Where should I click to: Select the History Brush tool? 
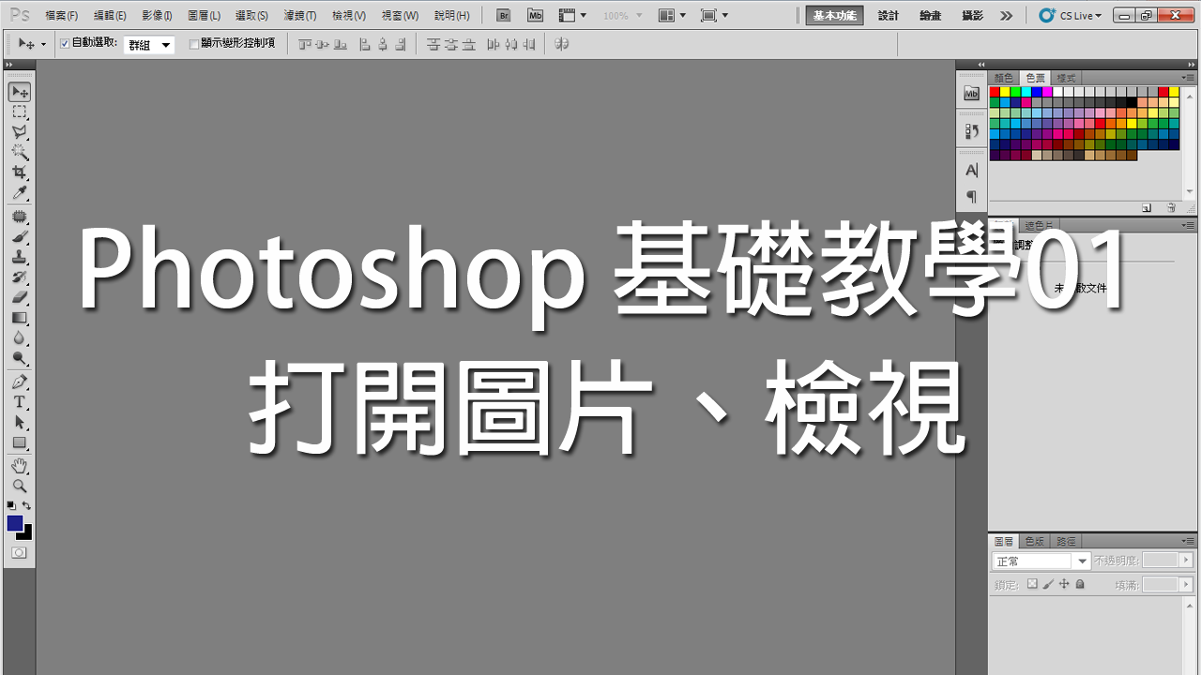pyautogui.click(x=20, y=277)
